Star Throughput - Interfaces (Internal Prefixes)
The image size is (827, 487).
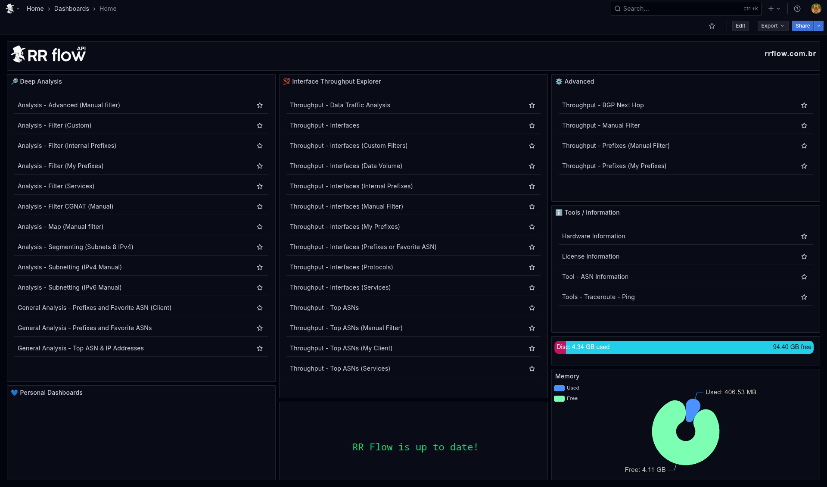point(532,186)
